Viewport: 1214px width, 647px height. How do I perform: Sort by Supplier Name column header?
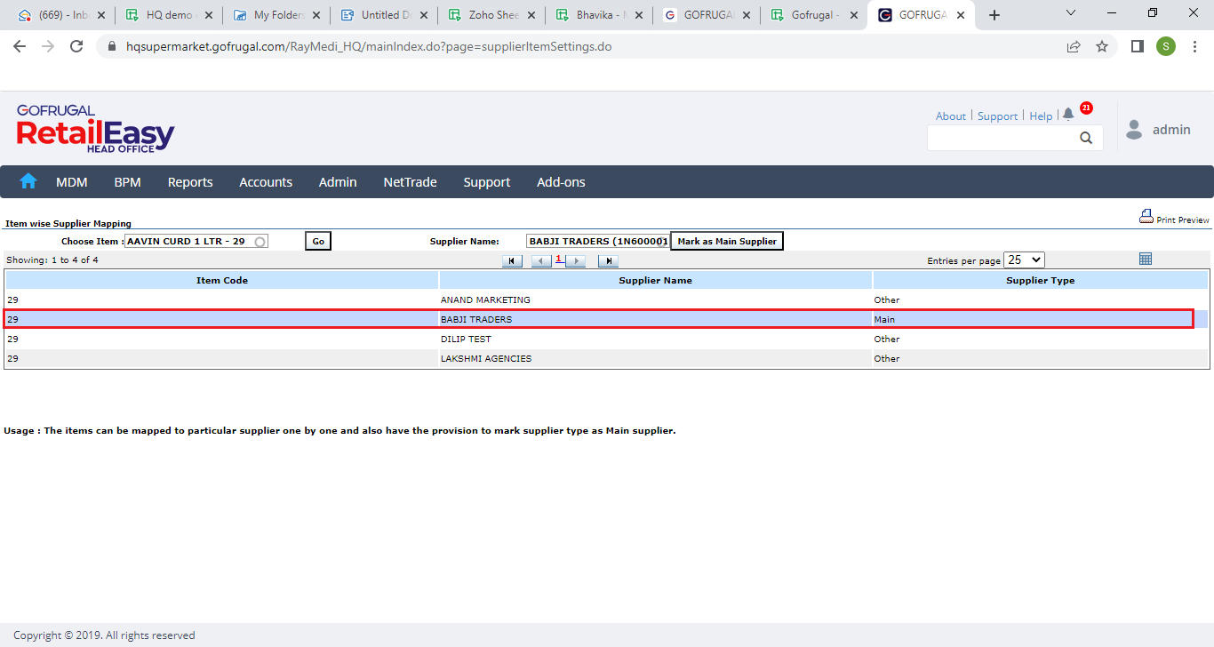(x=655, y=281)
